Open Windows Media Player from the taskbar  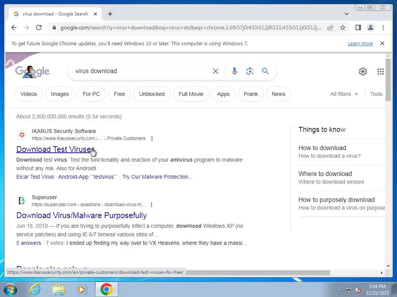tap(81, 289)
